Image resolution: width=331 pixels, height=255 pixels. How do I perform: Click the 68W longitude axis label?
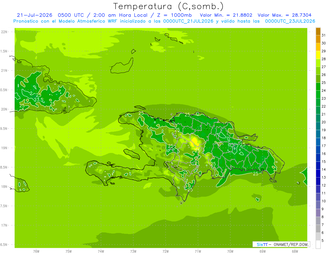click(295, 251)
